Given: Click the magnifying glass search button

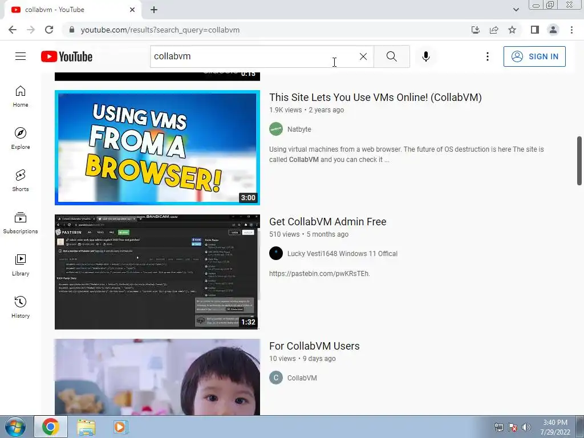Looking at the screenshot, I should [x=391, y=56].
